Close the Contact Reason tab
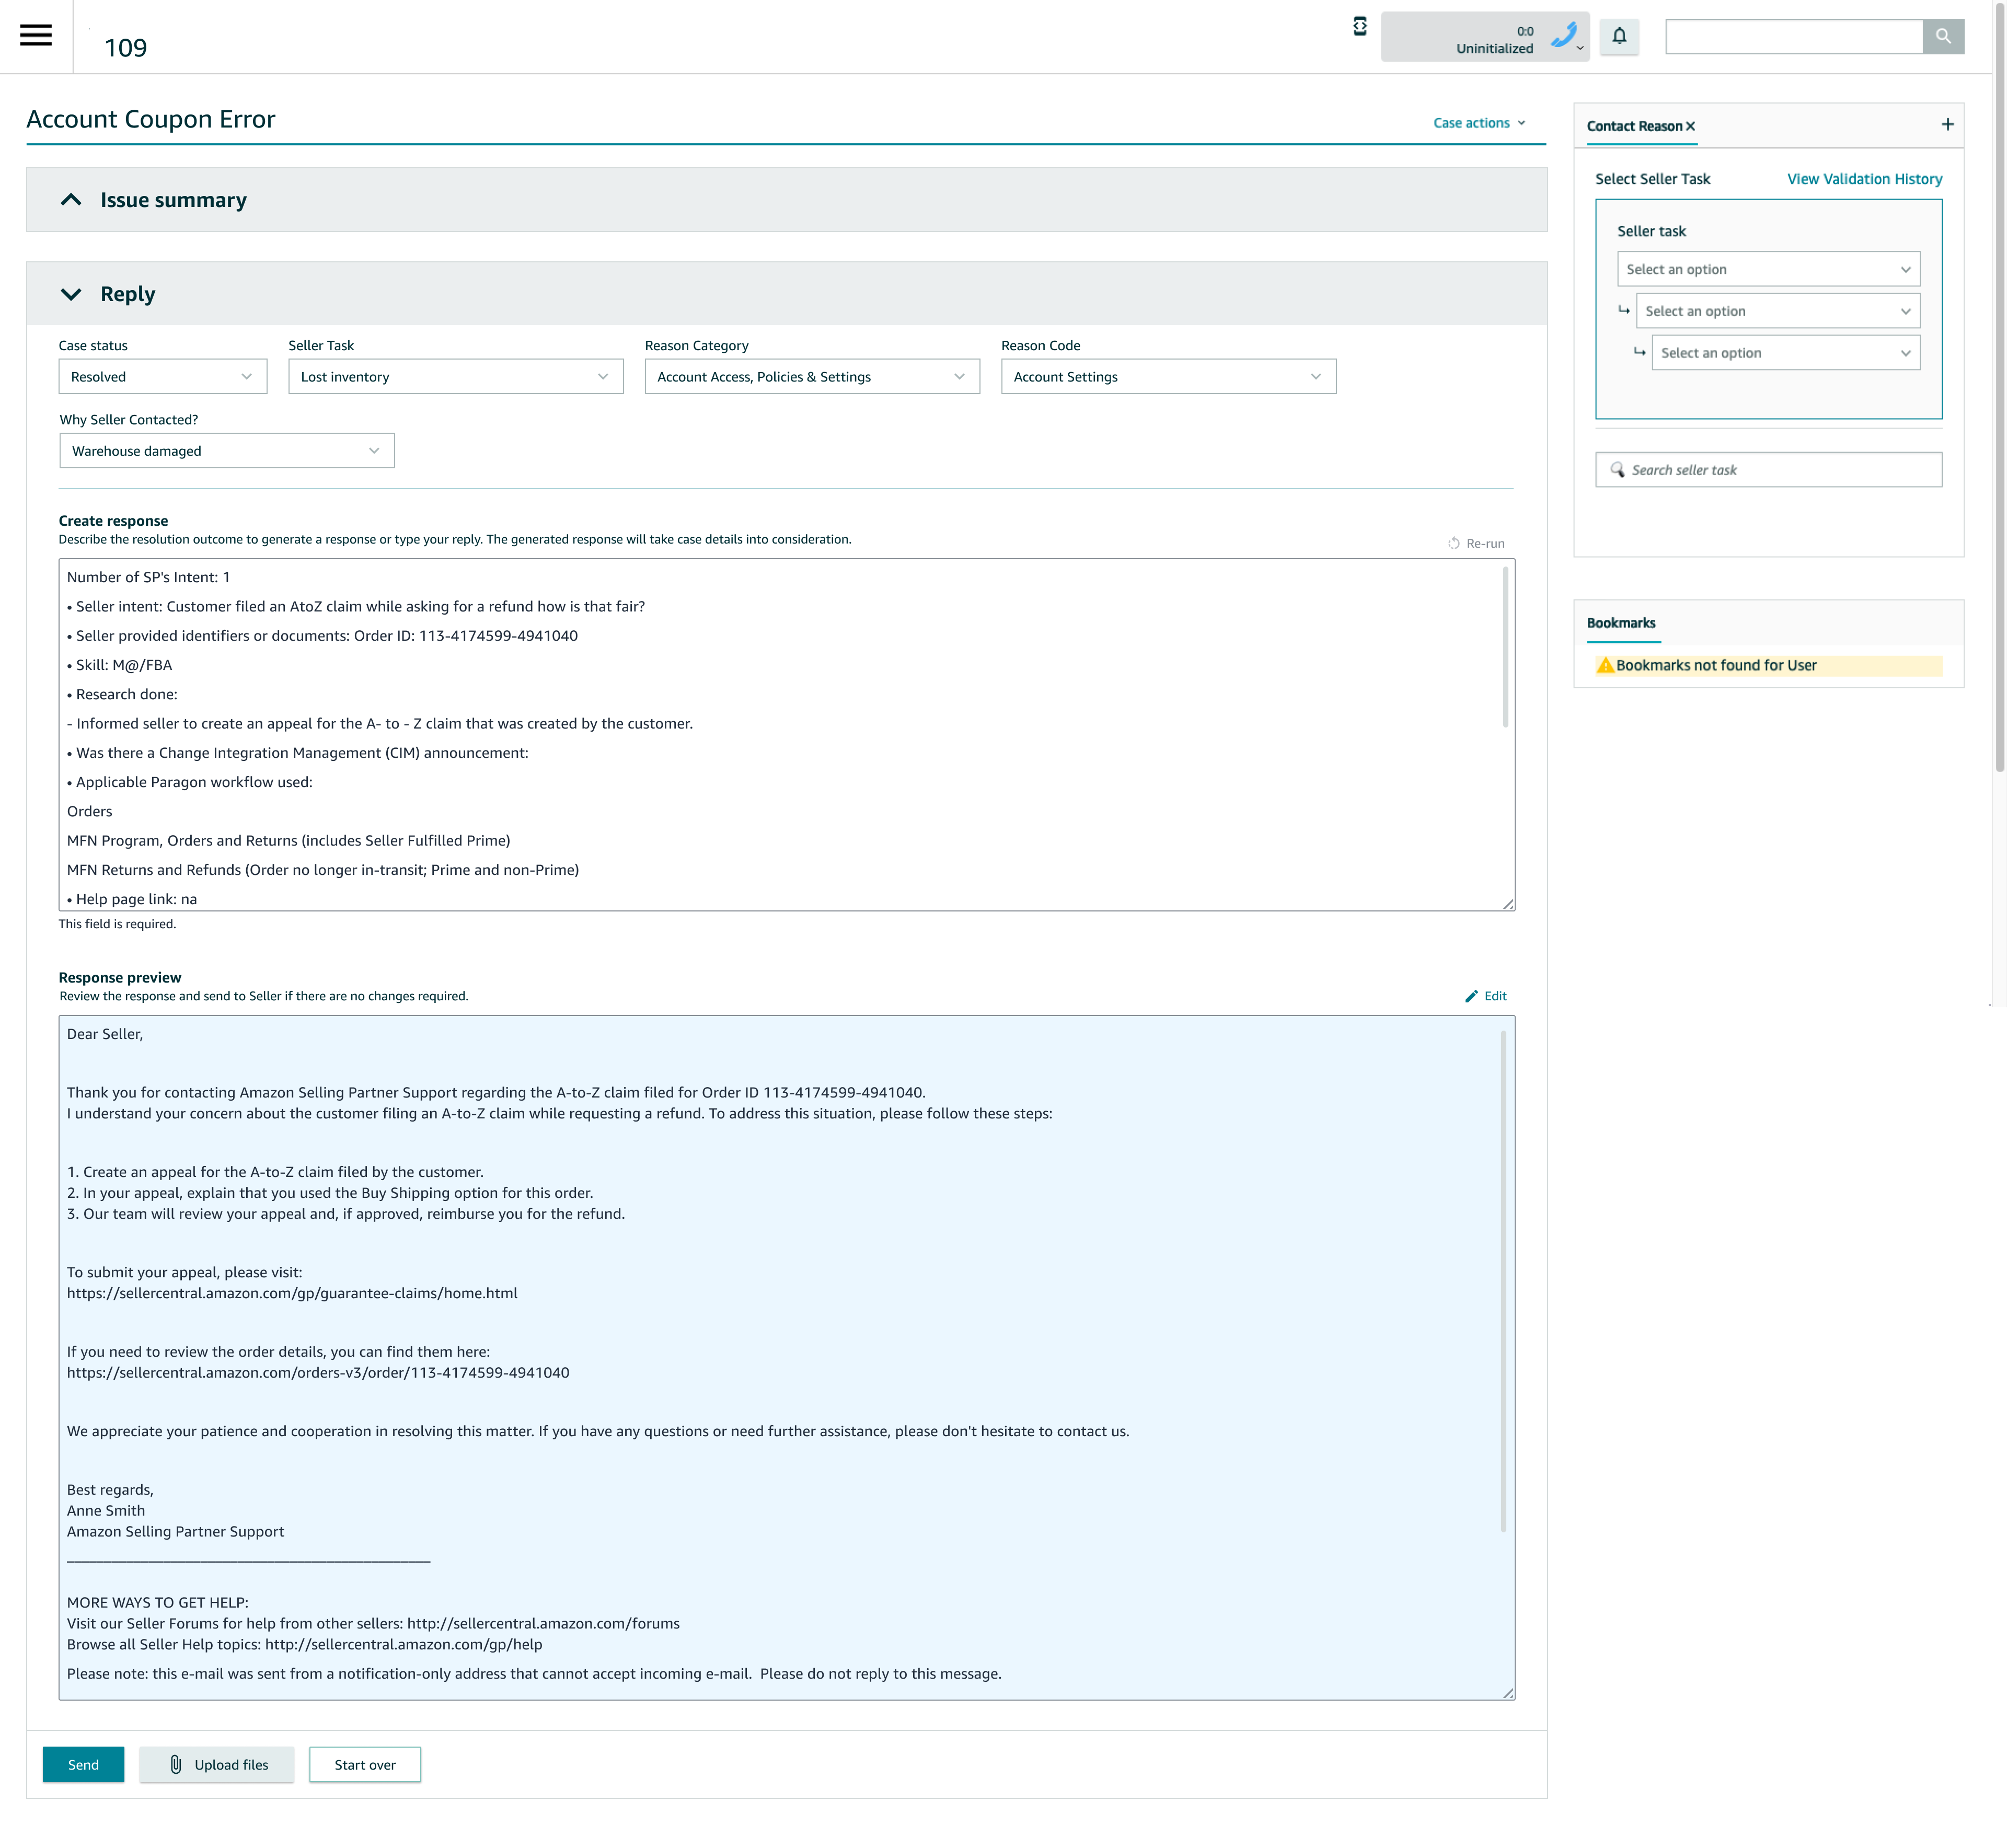 [x=1691, y=126]
